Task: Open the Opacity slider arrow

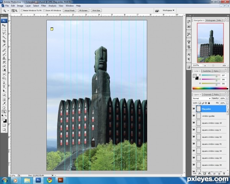Action: coord(227,98)
